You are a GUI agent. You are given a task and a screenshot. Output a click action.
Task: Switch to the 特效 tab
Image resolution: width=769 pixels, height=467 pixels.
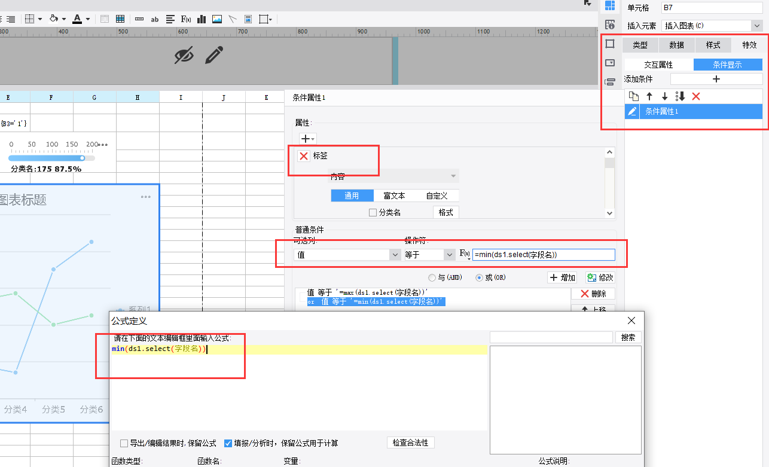[749, 45]
